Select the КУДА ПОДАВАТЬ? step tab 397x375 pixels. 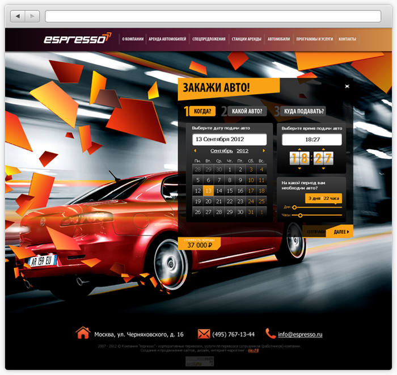(x=303, y=111)
